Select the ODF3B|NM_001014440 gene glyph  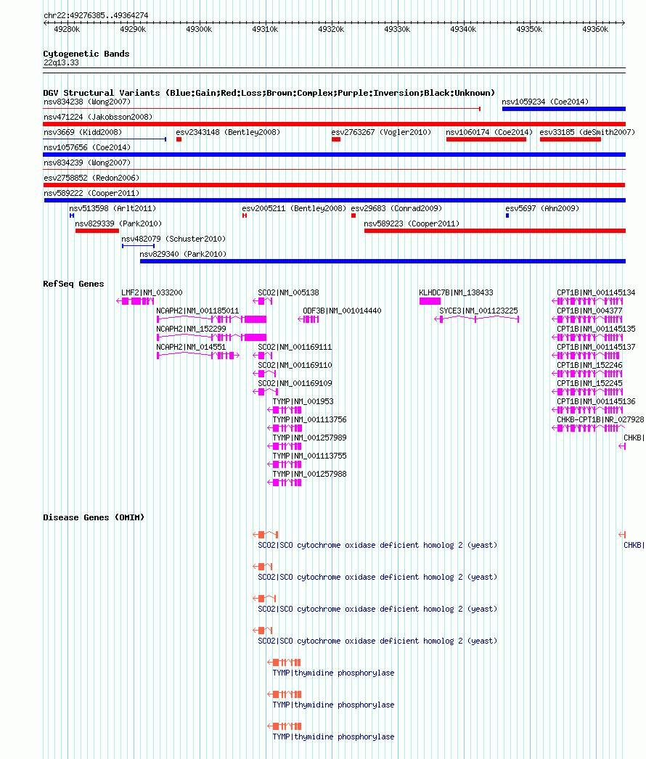pyautogui.click(x=308, y=319)
